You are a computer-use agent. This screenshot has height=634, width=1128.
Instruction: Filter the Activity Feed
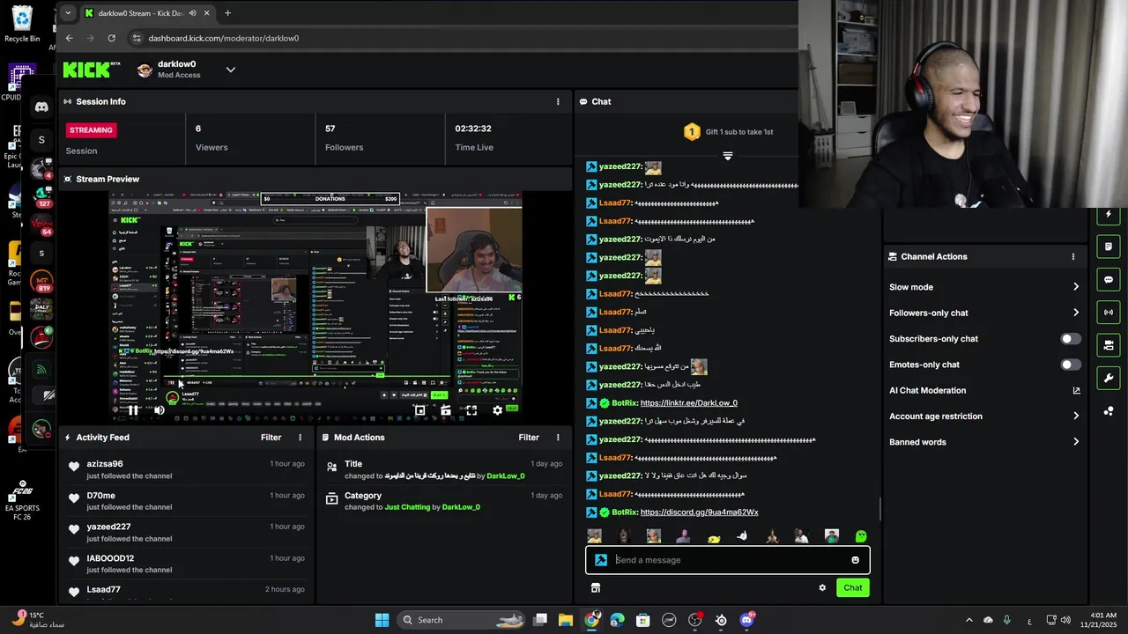(271, 438)
